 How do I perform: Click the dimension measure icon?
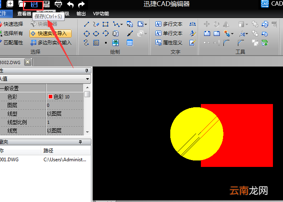(192, 24)
